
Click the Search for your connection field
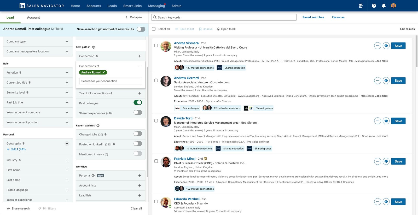(x=111, y=81)
